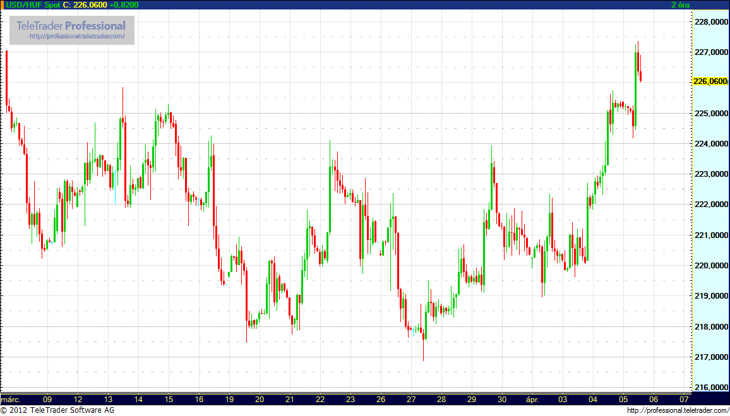Click the 07 date label on time axis
730x416 pixels.
[684, 399]
